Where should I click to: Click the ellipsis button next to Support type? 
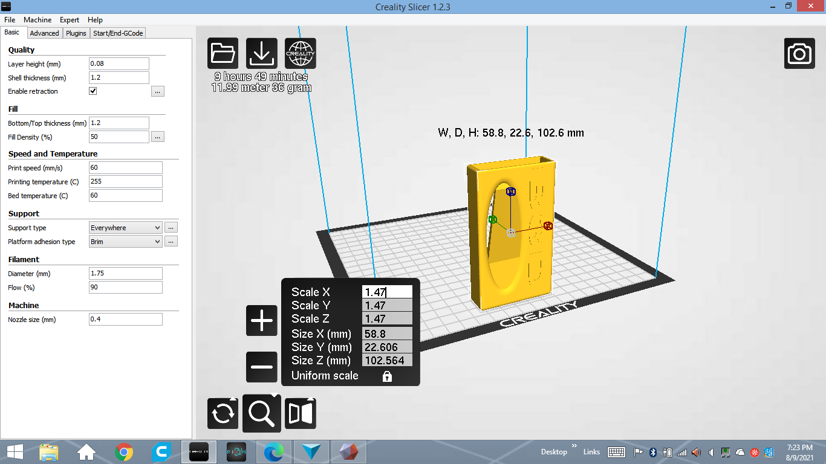(x=171, y=228)
